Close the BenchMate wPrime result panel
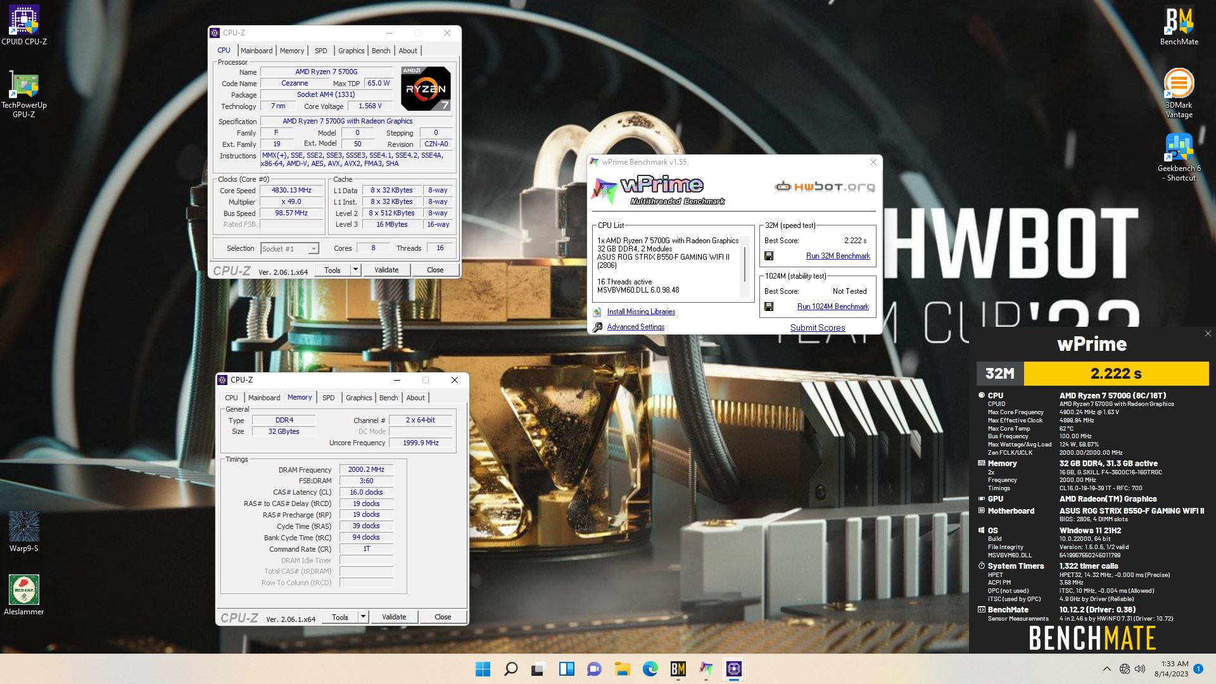 coord(1207,334)
